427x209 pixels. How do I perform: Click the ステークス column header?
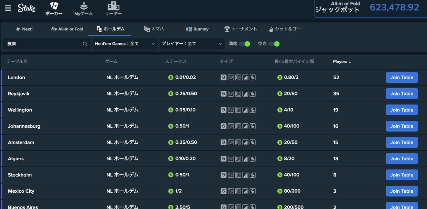point(176,62)
